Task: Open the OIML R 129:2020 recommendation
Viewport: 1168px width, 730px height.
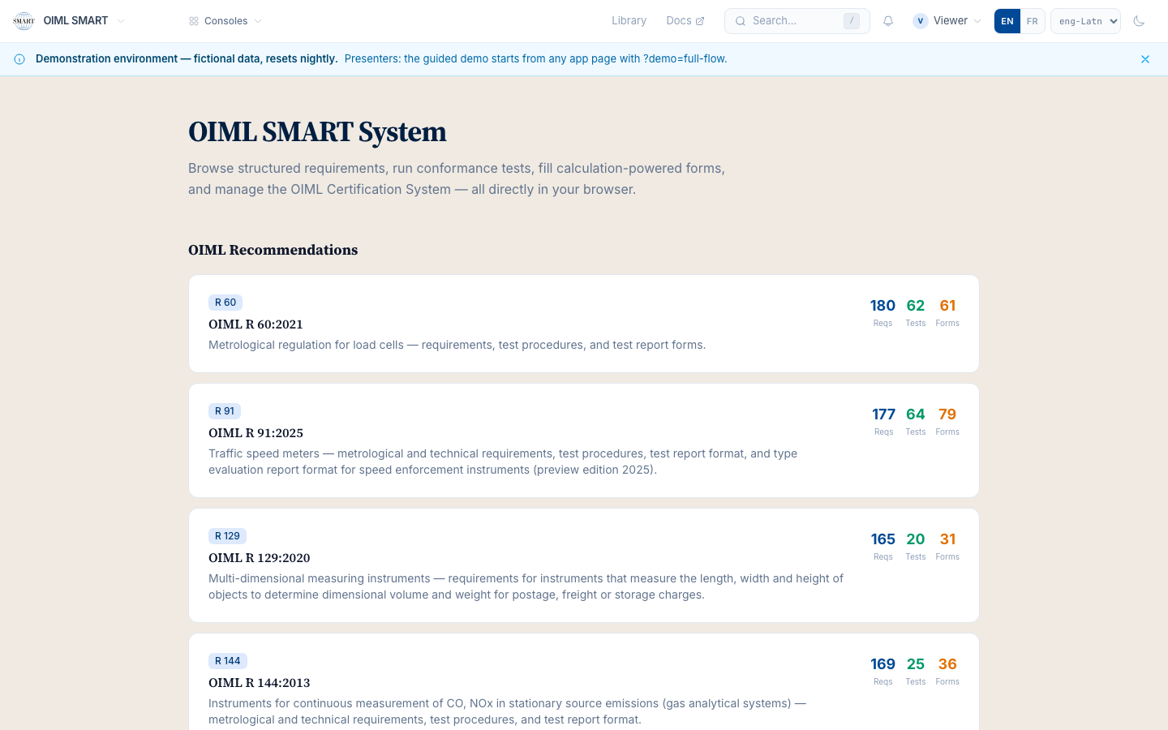Action: [584, 565]
